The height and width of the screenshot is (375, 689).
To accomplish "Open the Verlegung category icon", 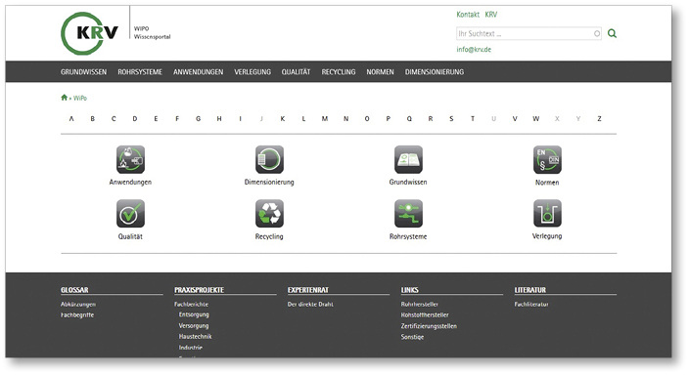I will click(x=547, y=214).
